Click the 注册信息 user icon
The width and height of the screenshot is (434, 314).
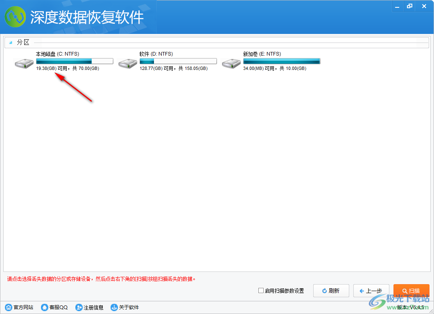tap(79, 307)
